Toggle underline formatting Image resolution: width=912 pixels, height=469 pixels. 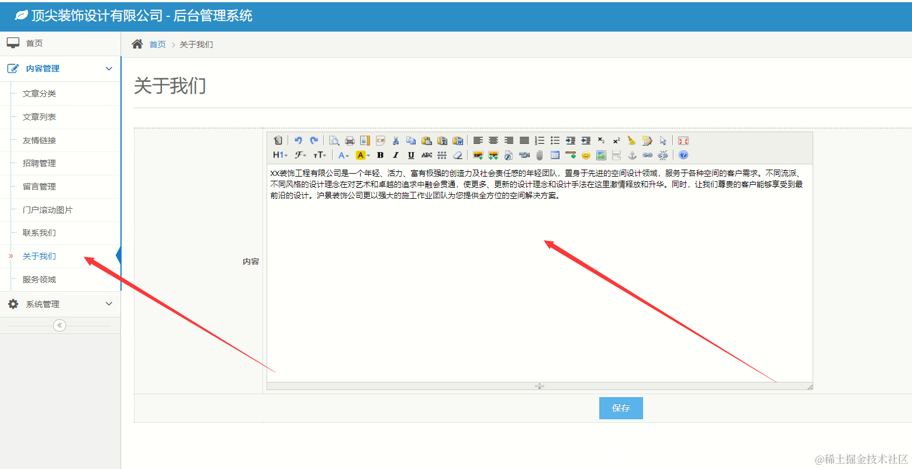point(411,155)
